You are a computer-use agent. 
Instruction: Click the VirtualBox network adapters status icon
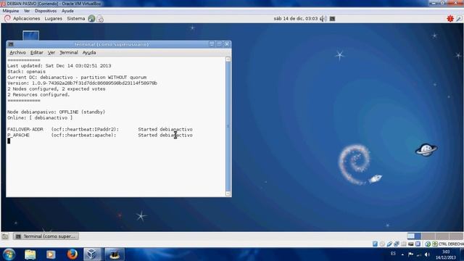[x=397, y=244]
